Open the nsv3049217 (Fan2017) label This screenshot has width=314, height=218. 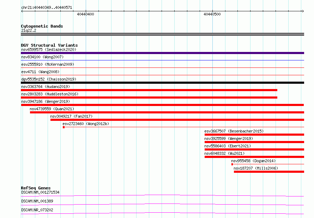point(71,116)
